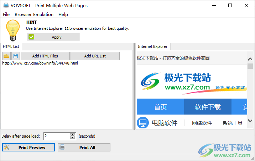The image size is (255, 161).
Task: Click the browser pane scroll up arrow
Action: click(x=250, y=59)
